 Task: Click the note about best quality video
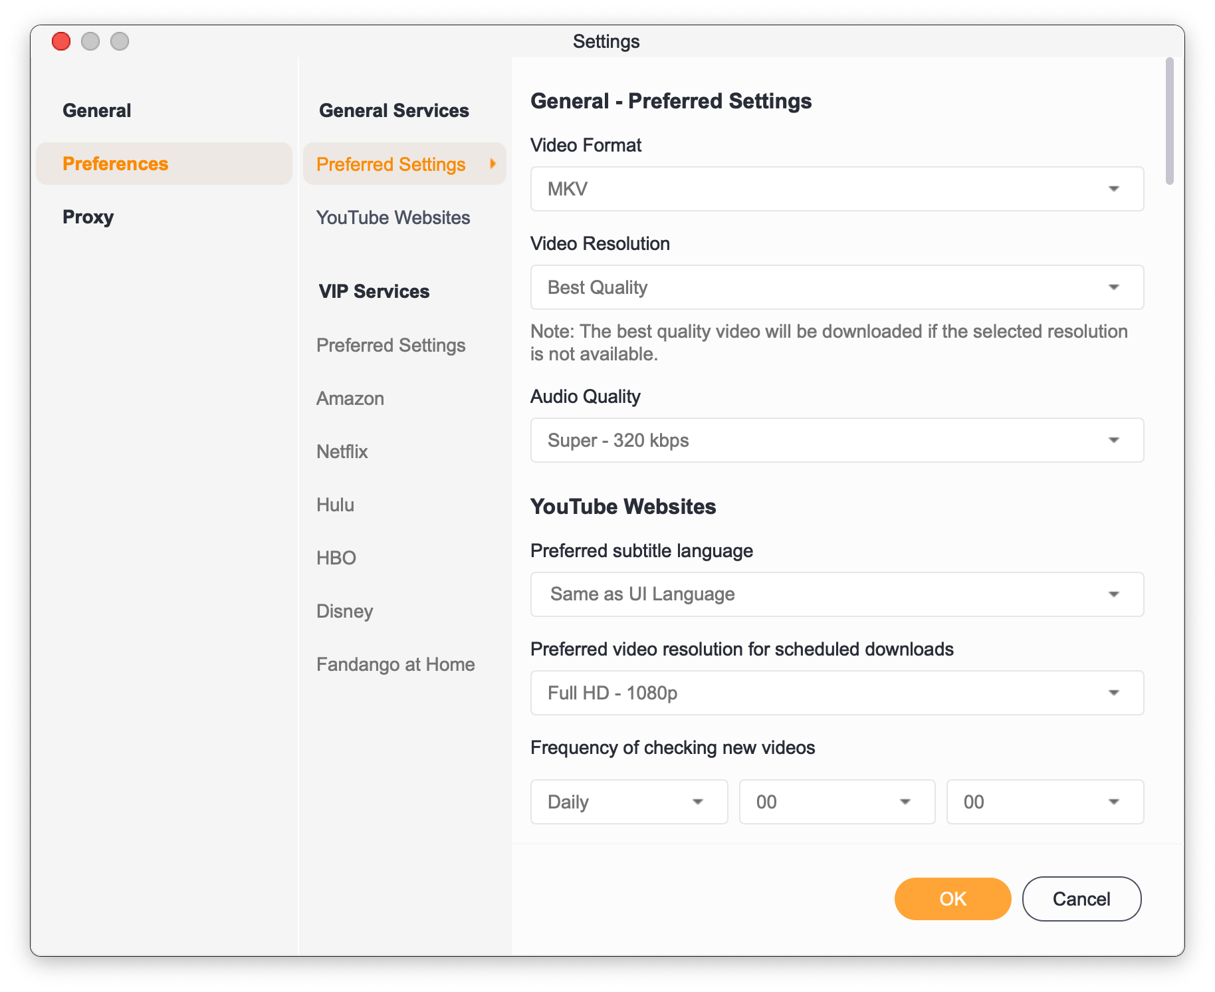click(829, 342)
